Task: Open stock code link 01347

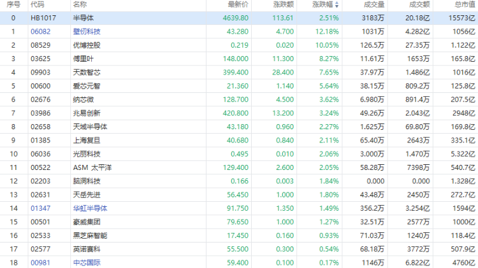Action: [x=41, y=209]
